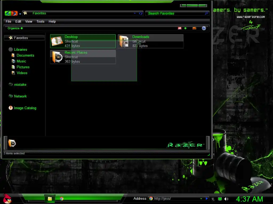Click the 4:37 AM clock
Screen dimensions: 273x204
[250, 199]
